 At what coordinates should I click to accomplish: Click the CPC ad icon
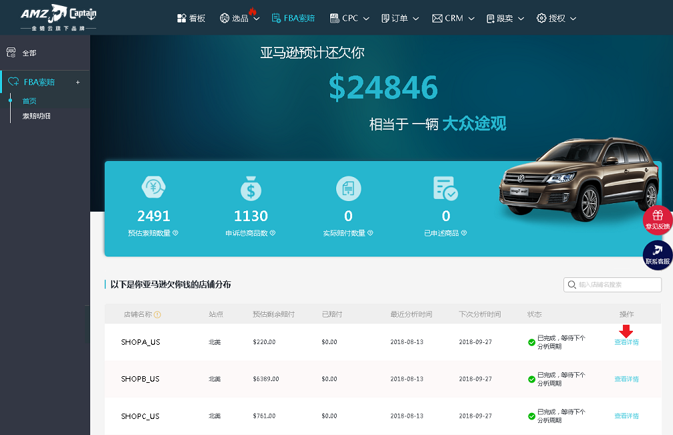click(x=334, y=18)
